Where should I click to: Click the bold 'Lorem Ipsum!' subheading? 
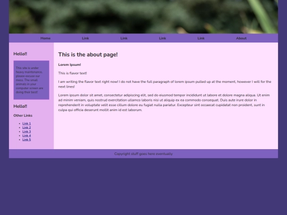point(70,65)
